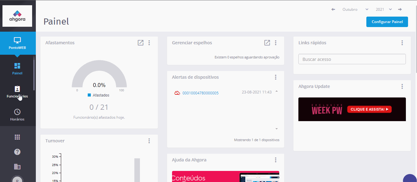Image resolution: width=417 pixels, height=182 pixels.
Task: Open Horários in the sidebar
Action: pos(17,115)
